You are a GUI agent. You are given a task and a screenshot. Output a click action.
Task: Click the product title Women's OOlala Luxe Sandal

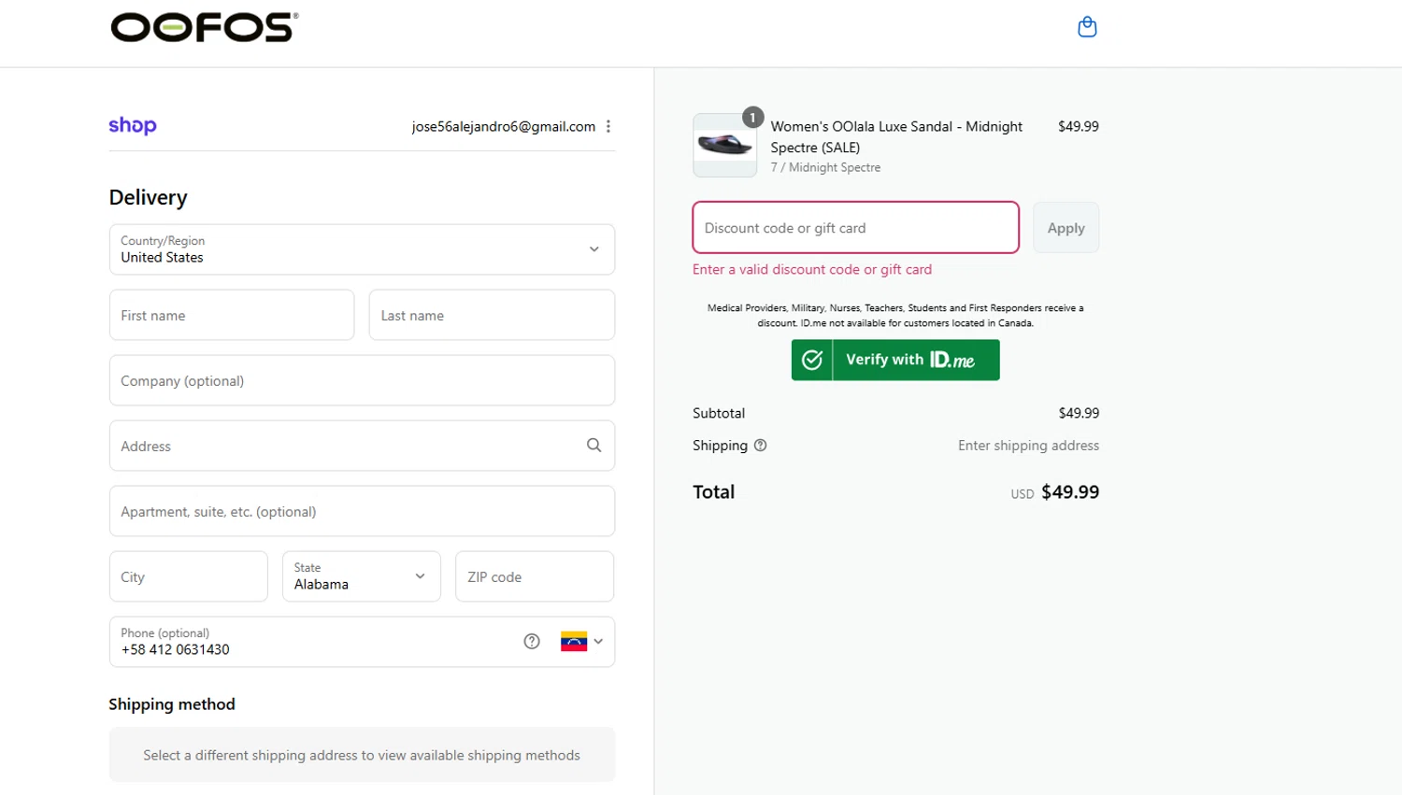[896, 136]
